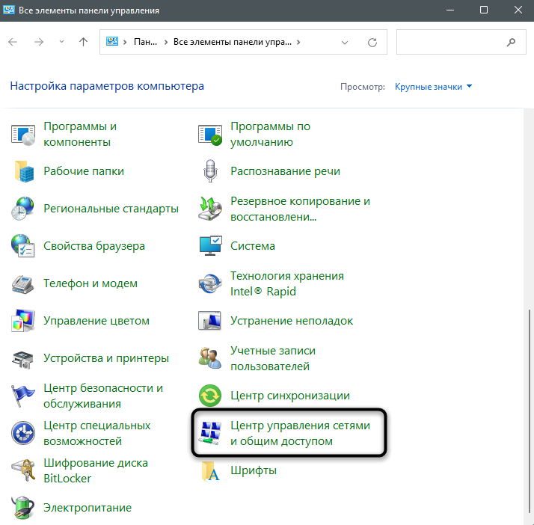Screen dimensions: 534x525
Task: Open Телефон и модем link
Action: [x=90, y=283]
